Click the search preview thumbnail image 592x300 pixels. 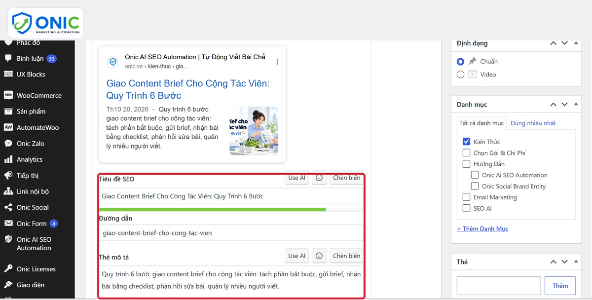(x=254, y=131)
